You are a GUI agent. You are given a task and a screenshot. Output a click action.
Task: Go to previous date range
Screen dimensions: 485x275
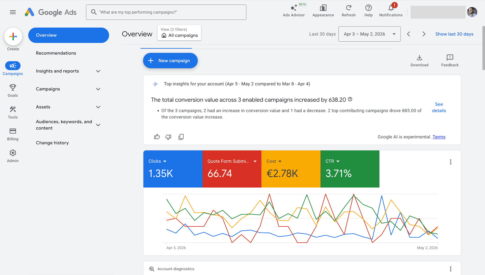[408, 34]
